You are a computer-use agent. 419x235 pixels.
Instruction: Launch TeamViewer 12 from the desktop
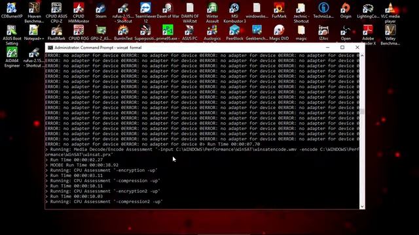tap(145, 12)
